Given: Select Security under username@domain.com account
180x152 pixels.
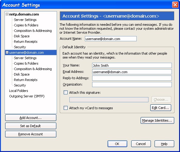Looking at the screenshot, I should (x=20, y=85).
